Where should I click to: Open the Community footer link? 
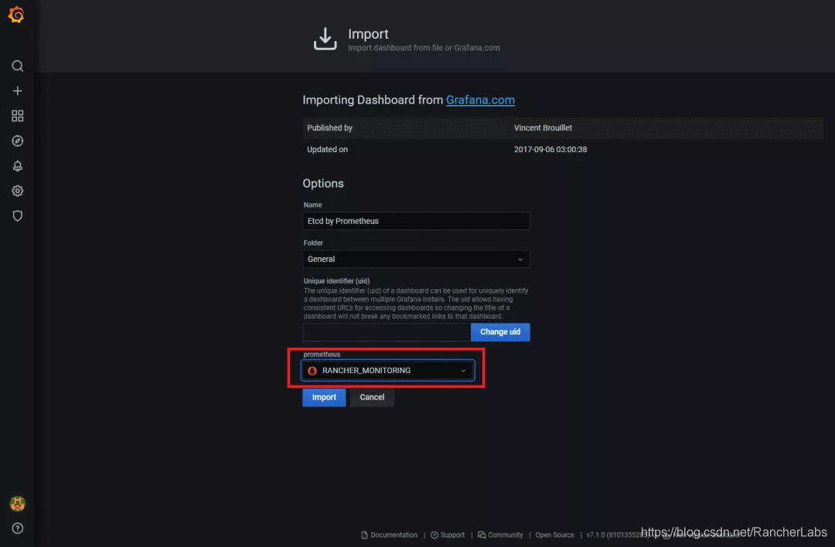click(x=500, y=535)
